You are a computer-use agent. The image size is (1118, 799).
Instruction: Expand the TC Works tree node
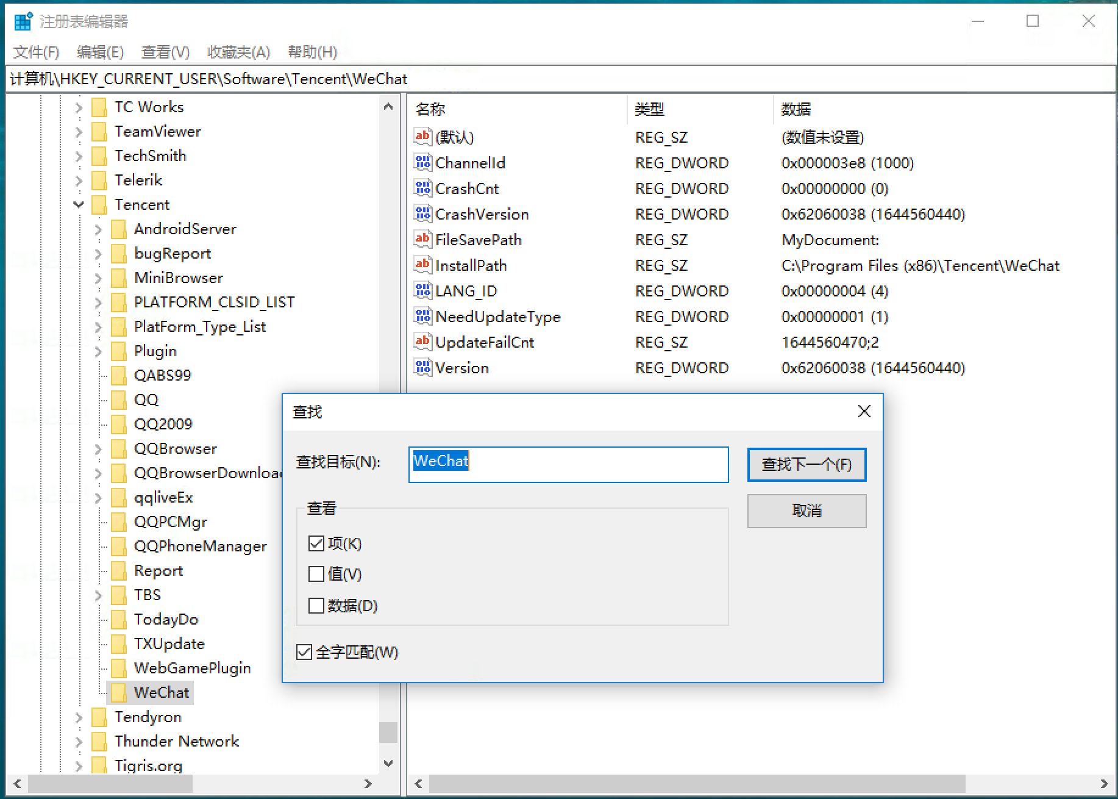pos(79,107)
